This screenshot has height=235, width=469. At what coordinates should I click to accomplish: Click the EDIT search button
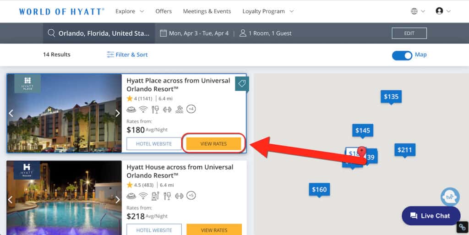click(409, 33)
